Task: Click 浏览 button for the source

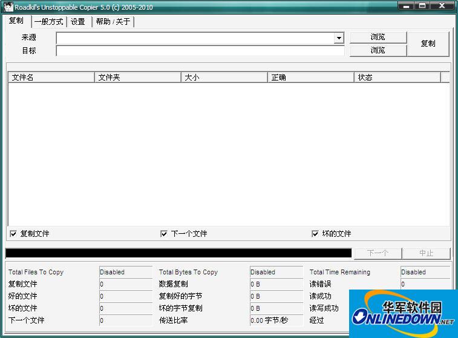Action: tap(378, 37)
